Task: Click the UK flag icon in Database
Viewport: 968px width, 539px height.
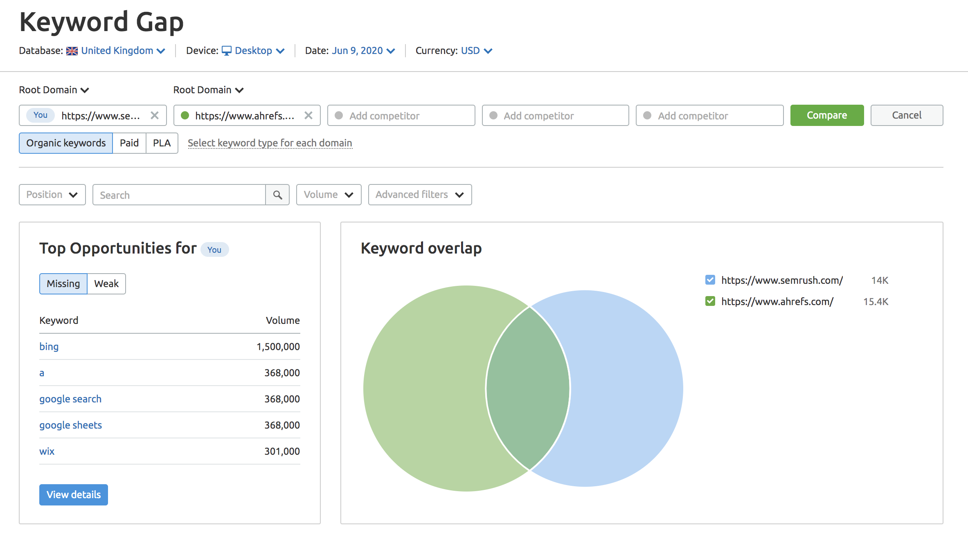Action: click(x=72, y=51)
